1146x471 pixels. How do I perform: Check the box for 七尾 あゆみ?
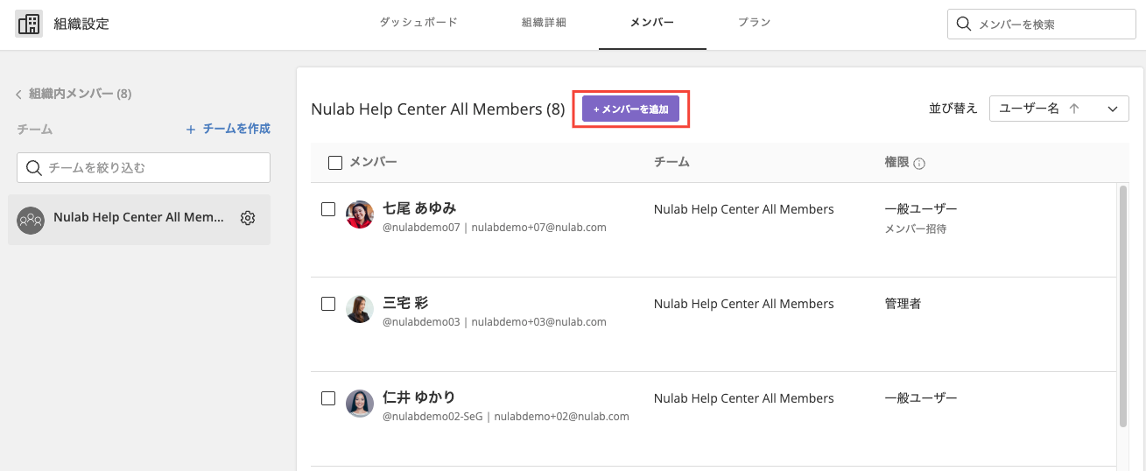pyautogui.click(x=328, y=209)
